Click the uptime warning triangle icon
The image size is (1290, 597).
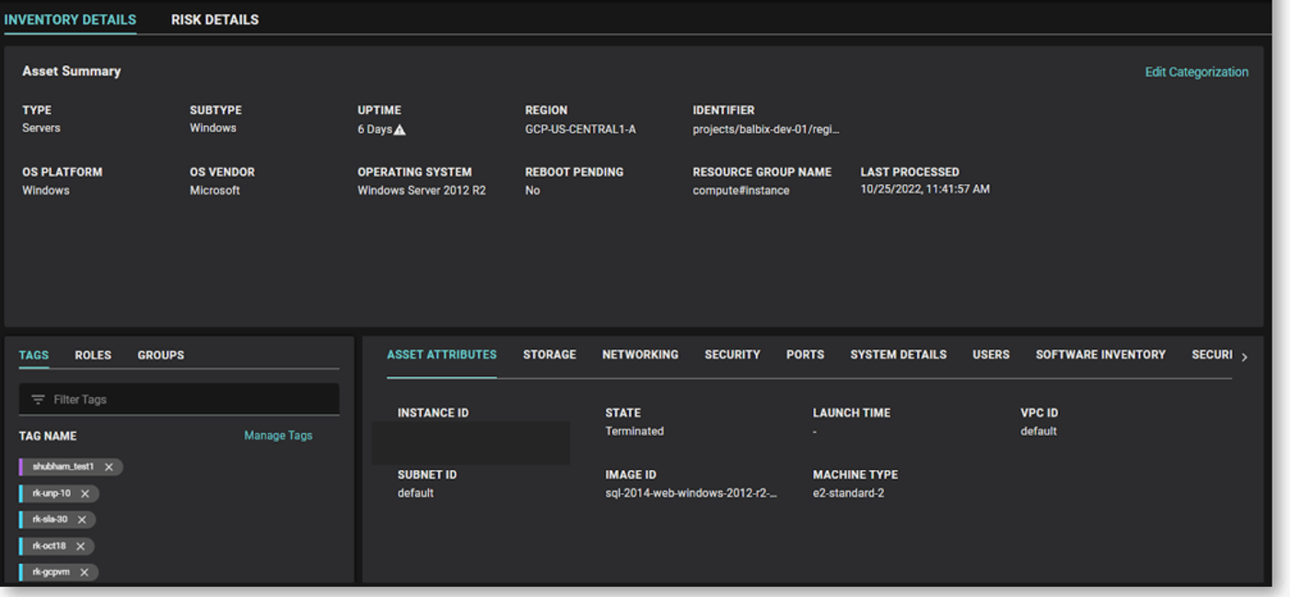400,130
